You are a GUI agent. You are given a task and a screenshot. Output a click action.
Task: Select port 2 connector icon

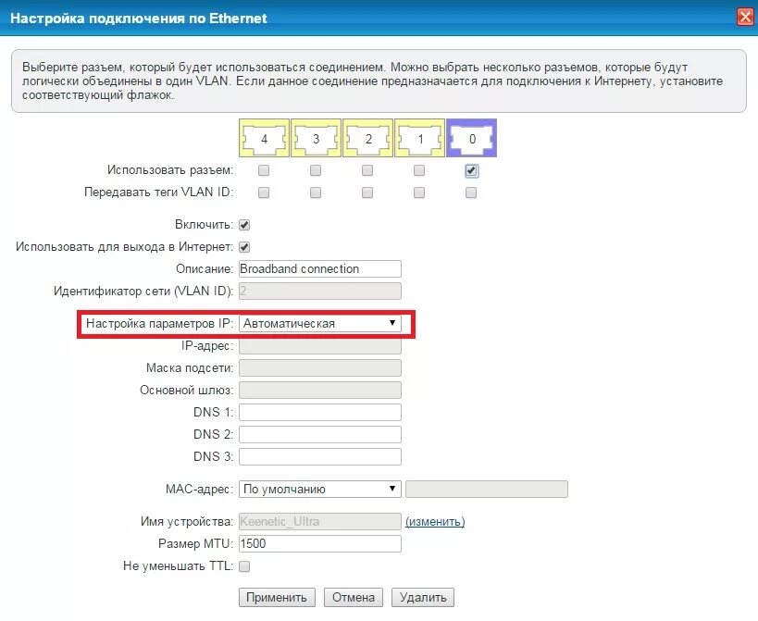pos(367,138)
